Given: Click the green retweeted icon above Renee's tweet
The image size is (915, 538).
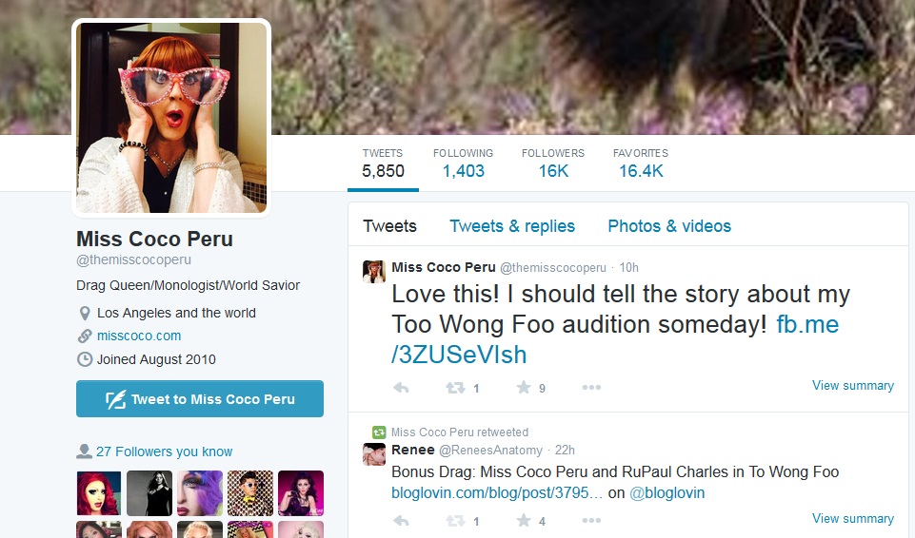Looking at the screenshot, I should pos(379,432).
